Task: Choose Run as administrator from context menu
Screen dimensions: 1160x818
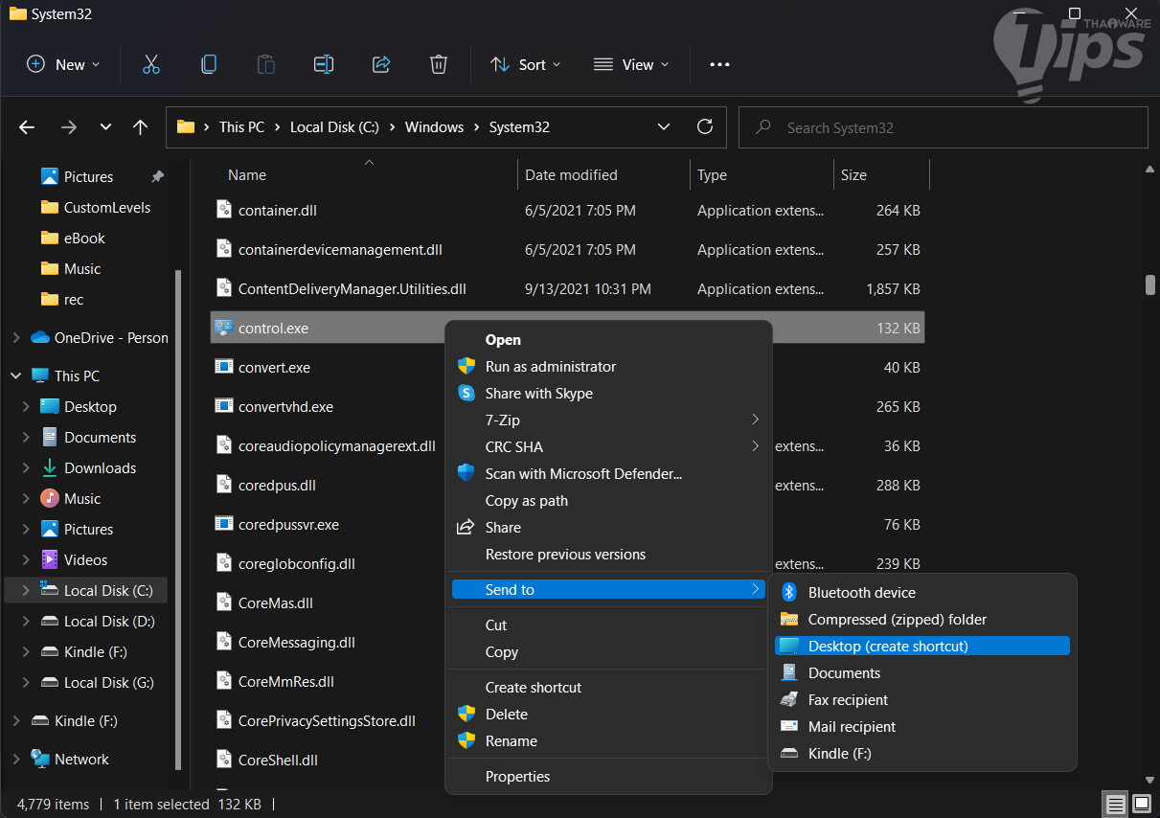Action: point(550,367)
